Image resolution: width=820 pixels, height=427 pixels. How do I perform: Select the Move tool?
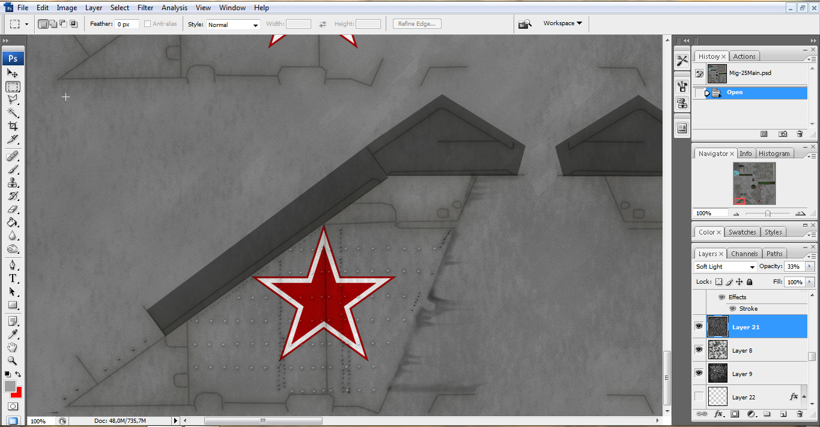click(13, 73)
